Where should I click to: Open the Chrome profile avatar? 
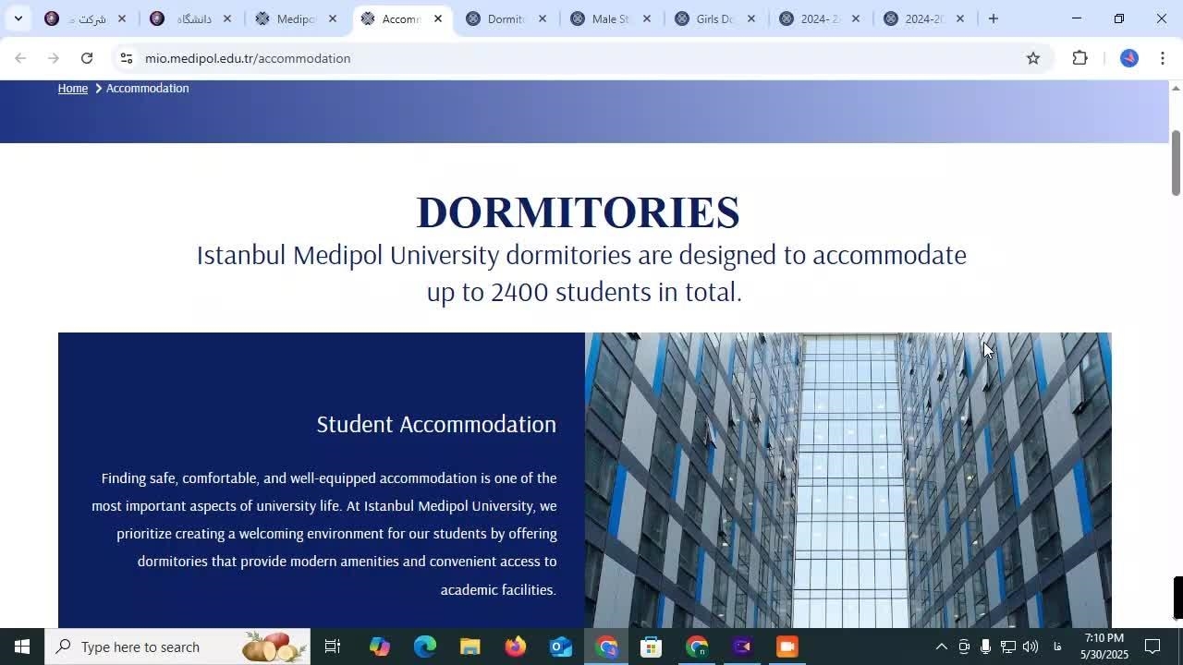click(x=1128, y=58)
